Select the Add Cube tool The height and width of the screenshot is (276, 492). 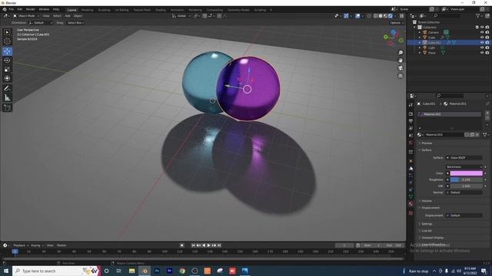click(x=7, y=107)
